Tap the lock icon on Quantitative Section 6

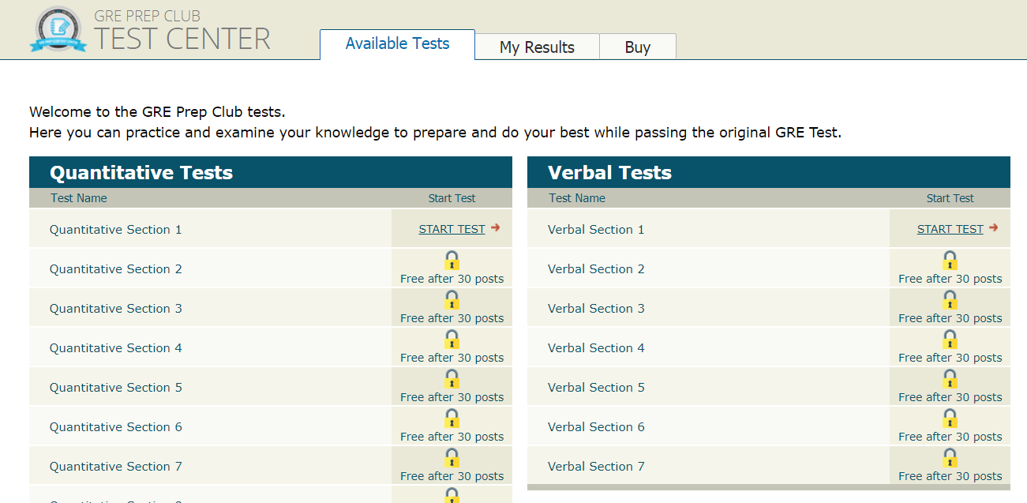pyautogui.click(x=452, y=419)
